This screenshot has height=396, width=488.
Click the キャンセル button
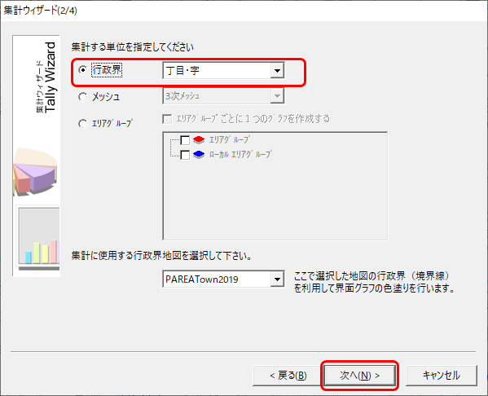pos(442,376)
